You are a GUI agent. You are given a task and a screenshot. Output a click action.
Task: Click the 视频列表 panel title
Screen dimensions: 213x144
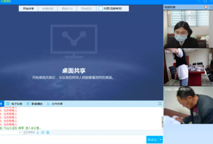[x=170, y=7]
